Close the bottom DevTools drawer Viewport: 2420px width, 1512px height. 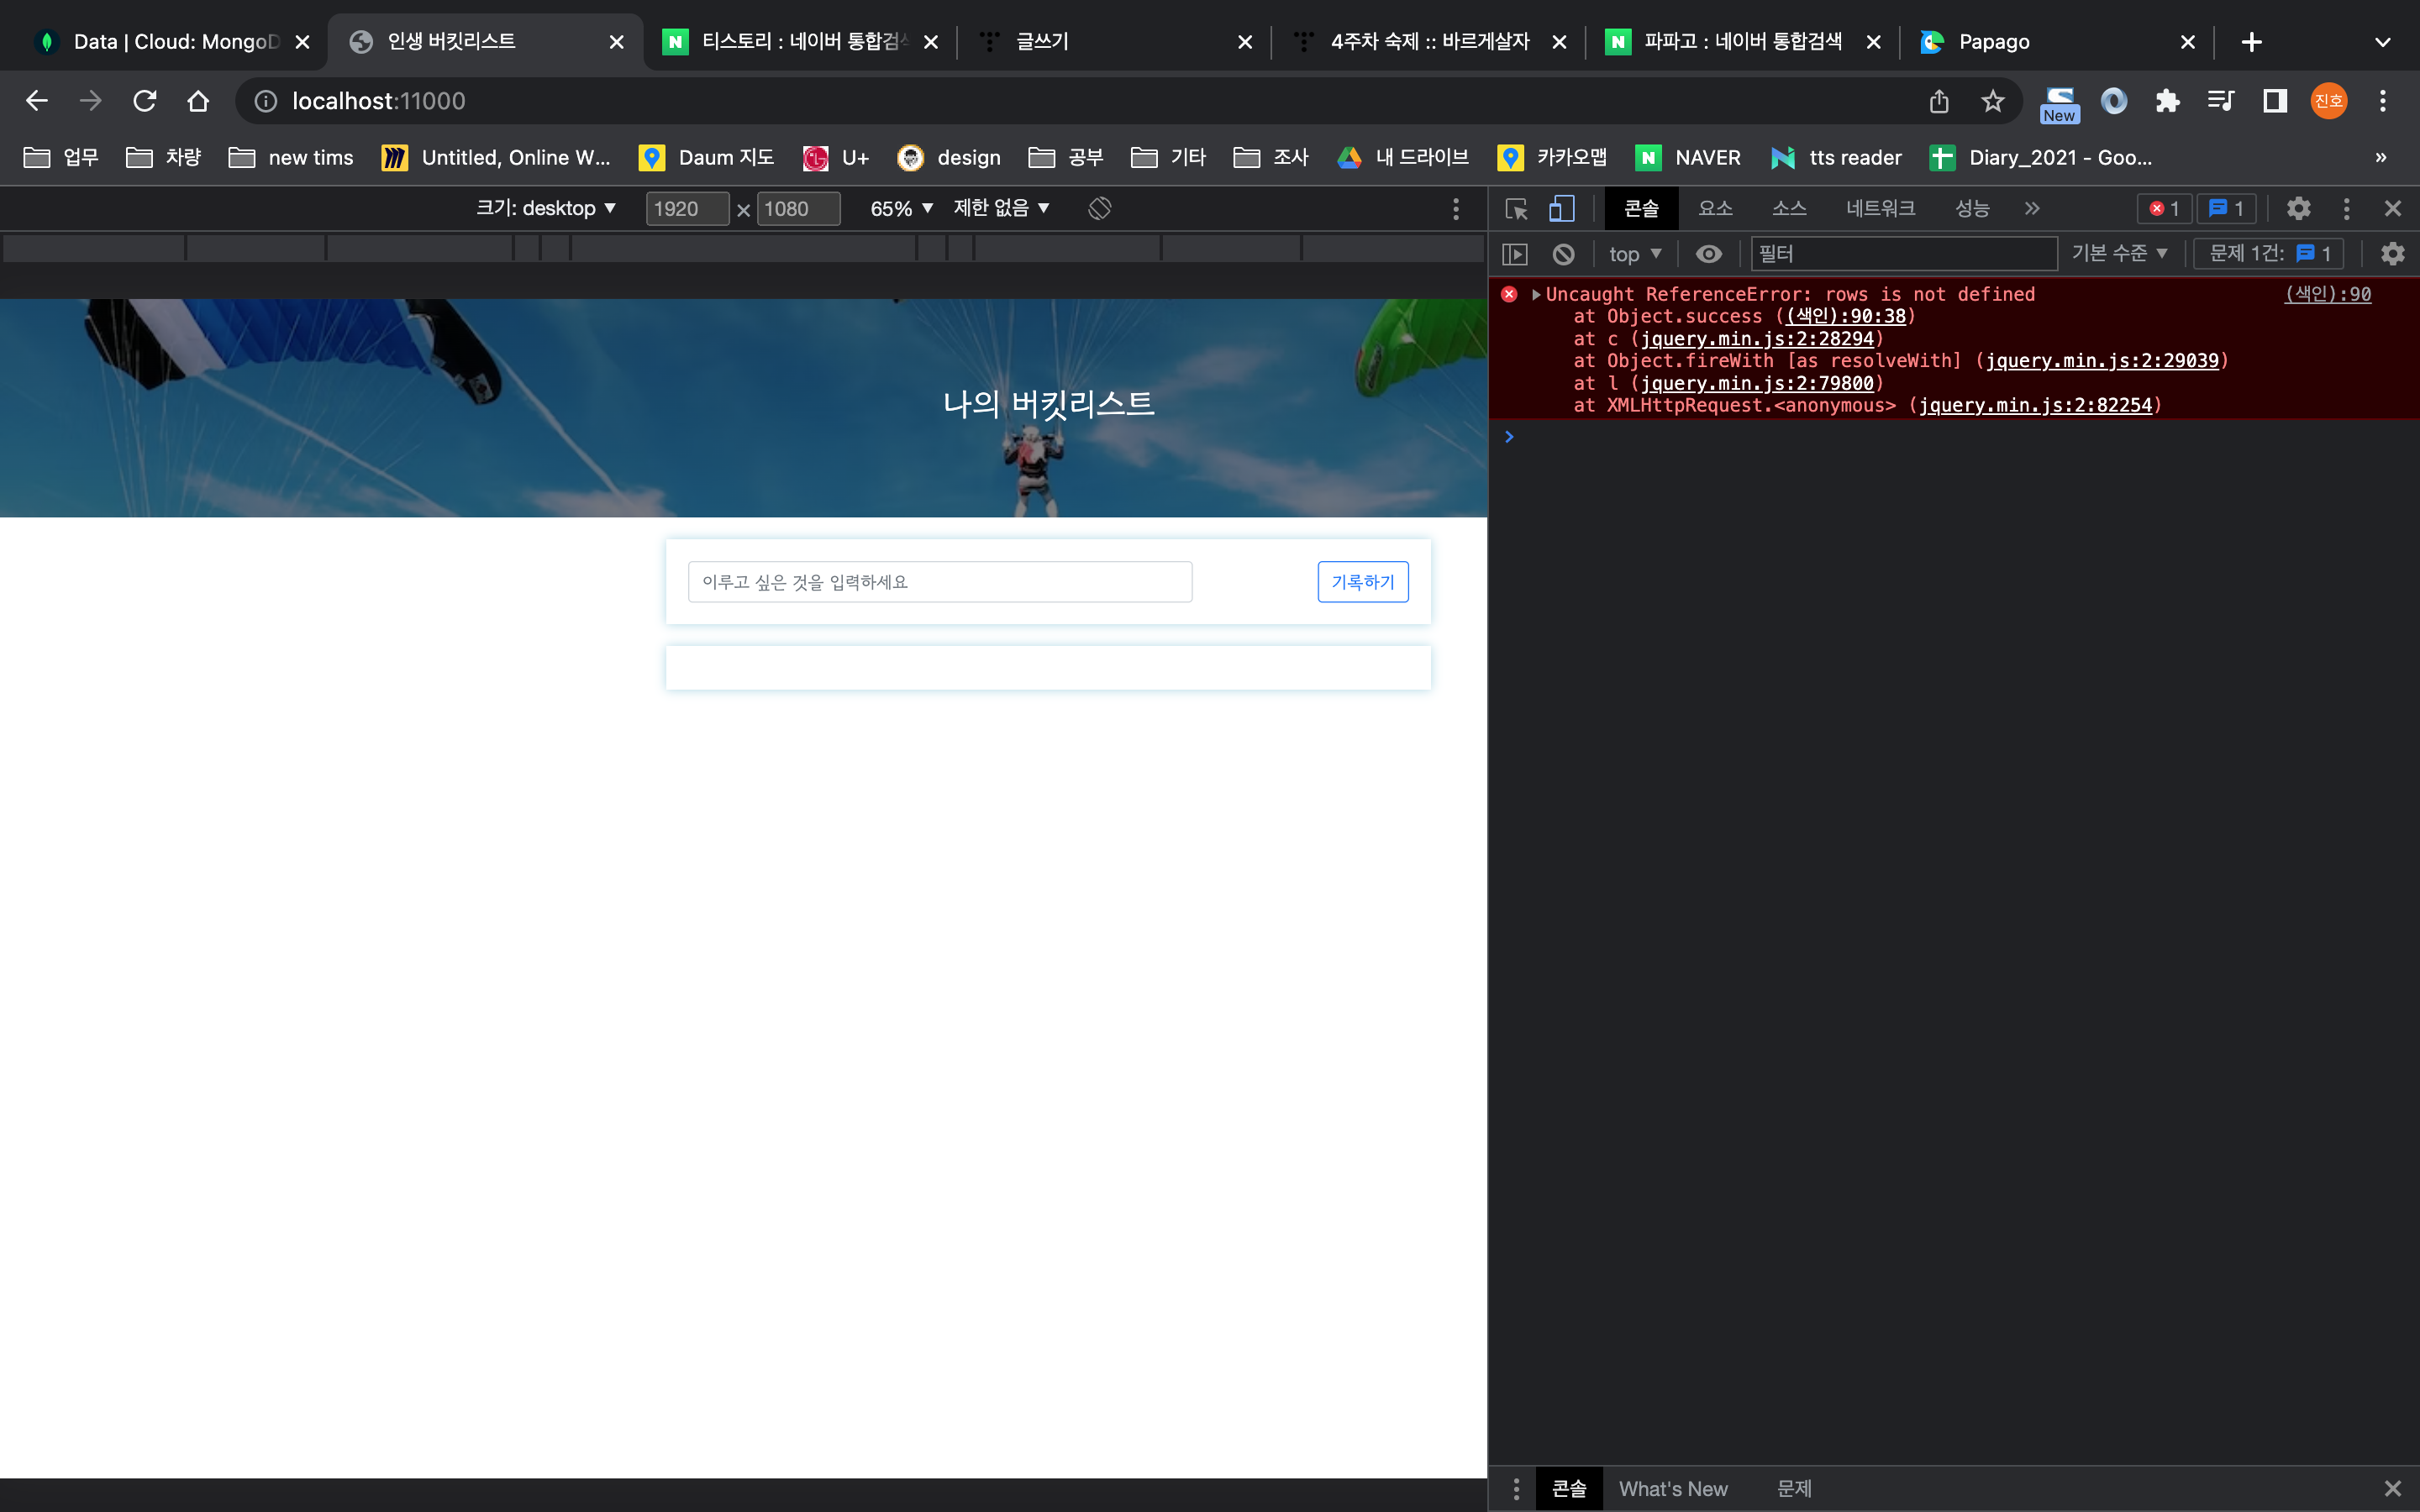[x=2392, y=1489]
